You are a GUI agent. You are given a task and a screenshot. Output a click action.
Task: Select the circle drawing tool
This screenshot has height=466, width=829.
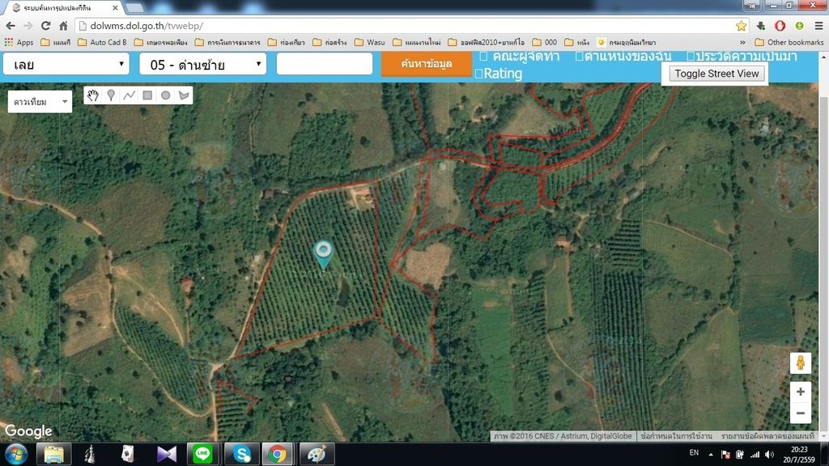click(x=165, y=95)
